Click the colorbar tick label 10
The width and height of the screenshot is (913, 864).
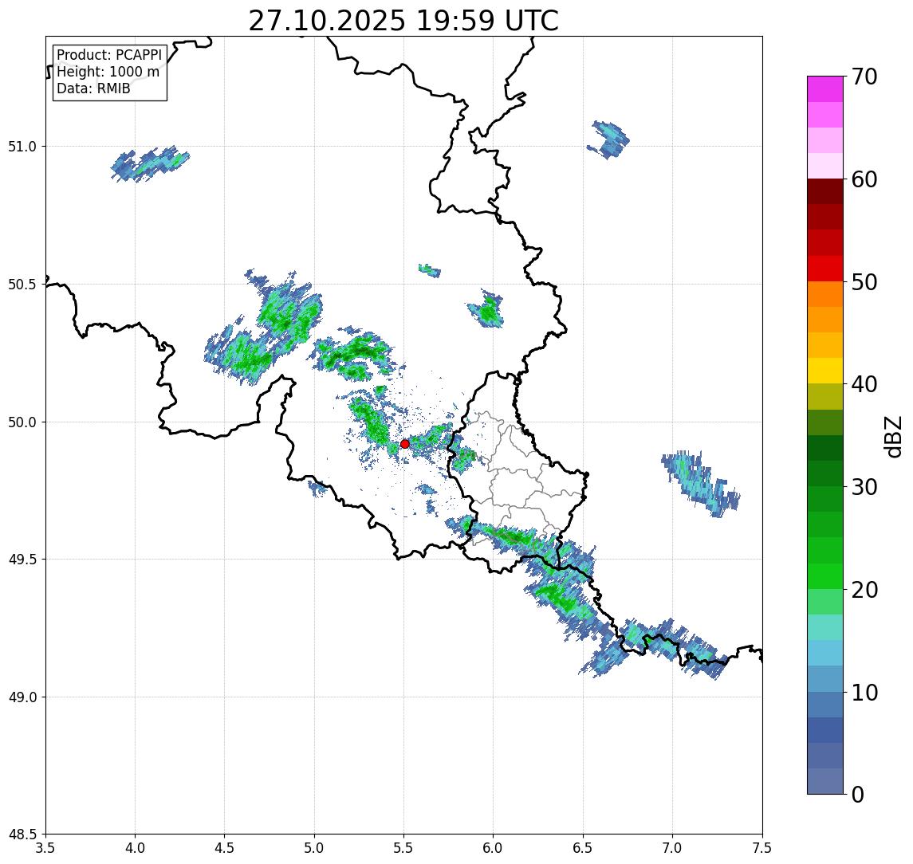click(x=864, y=692)
